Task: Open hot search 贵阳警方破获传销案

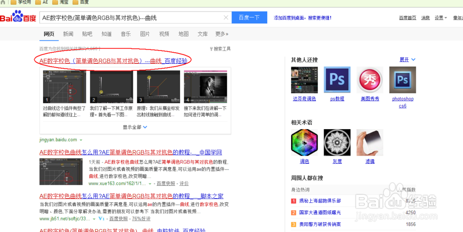Action: click(320, 224)
